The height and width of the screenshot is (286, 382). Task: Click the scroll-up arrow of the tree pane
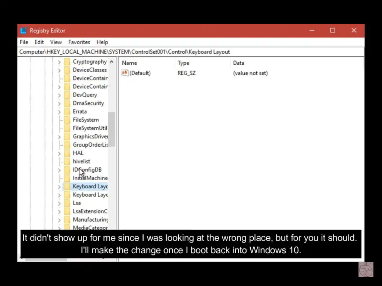(112, 62)
